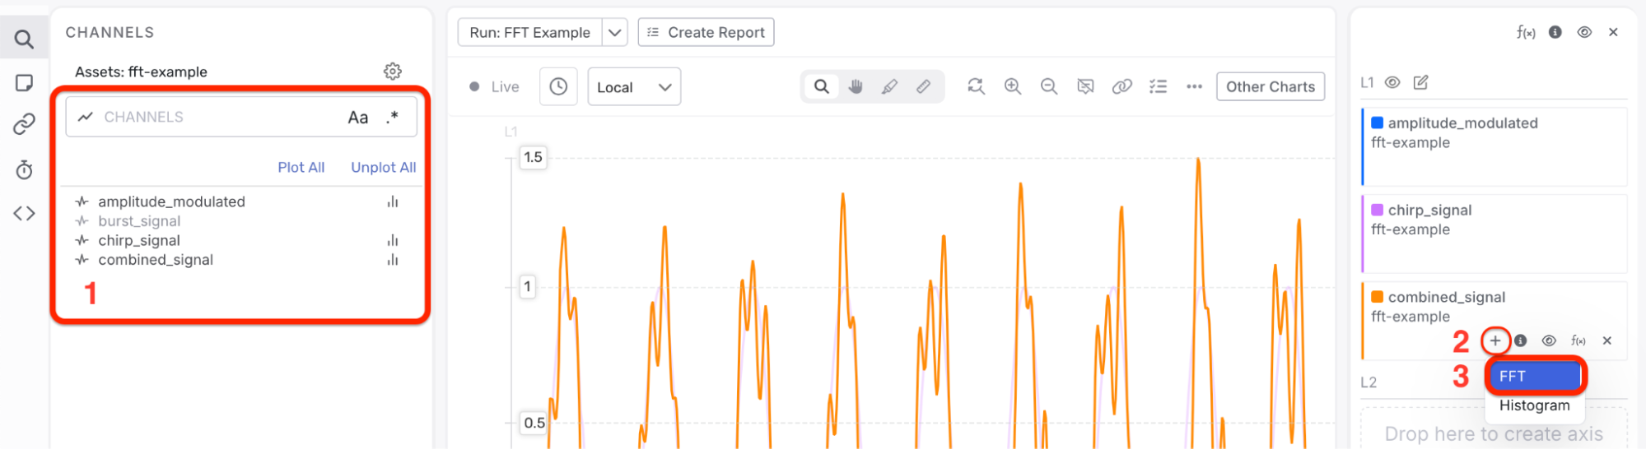Viewport: 1646px width, 449px height.
Task: Click bar chart icon for amplitude_modulated
Action: click(393, 202)
